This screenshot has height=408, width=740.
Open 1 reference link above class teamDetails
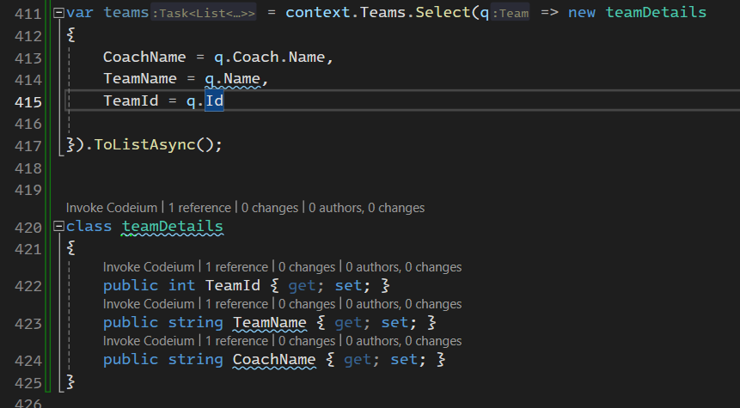pyautogui.click(x=199, y=208)
